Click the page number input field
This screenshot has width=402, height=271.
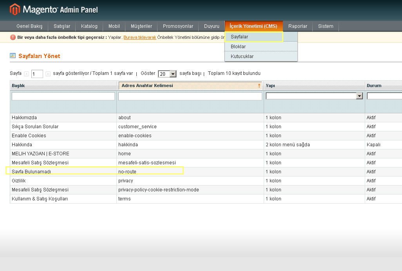coord(37,74)
